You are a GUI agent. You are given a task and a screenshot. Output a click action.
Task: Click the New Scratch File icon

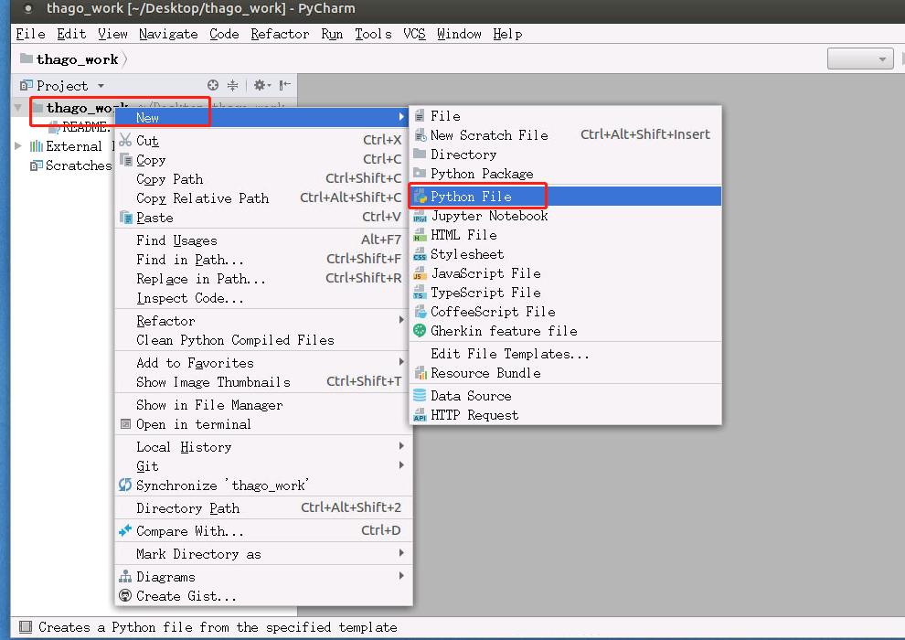[421, 135]
